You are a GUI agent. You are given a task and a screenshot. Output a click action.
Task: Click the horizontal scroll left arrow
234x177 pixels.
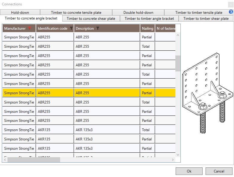point(5,160)
